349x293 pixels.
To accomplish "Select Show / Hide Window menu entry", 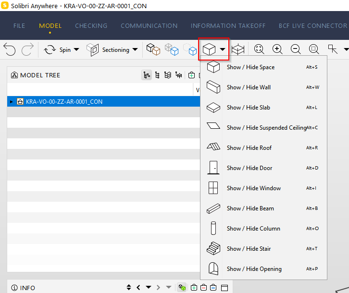I will point(253,188).
